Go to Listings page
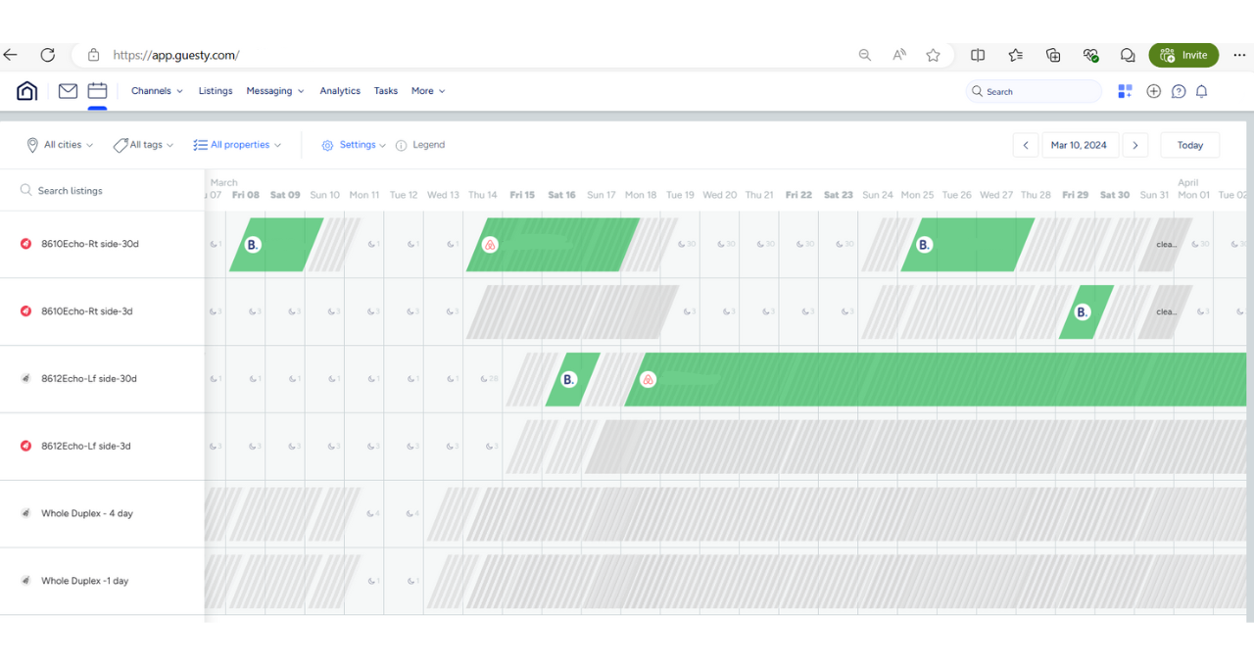Viewport: 1254px width, 666px height. pos(216,91)
